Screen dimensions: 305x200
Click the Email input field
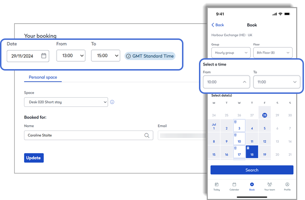click(x=182, y=135)
